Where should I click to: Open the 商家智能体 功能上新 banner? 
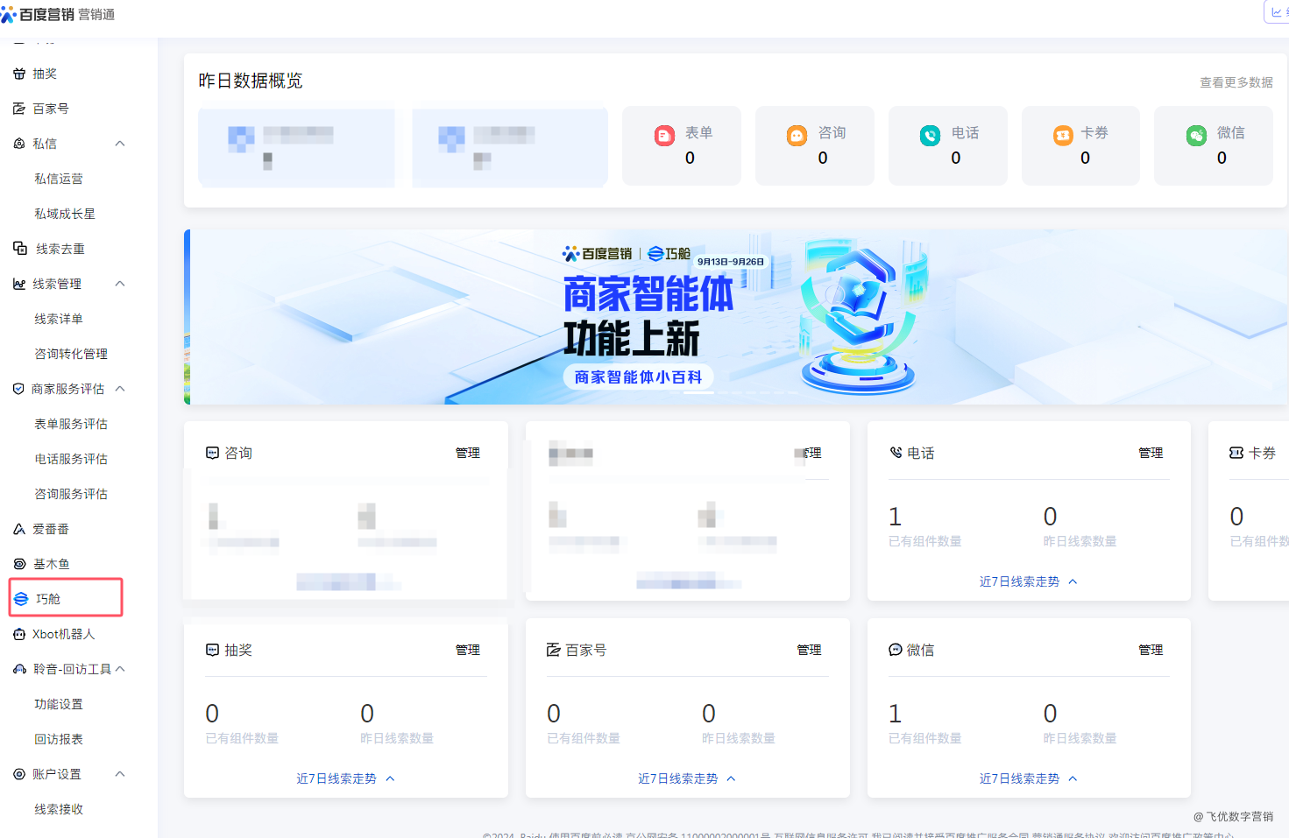coord(736,317)
